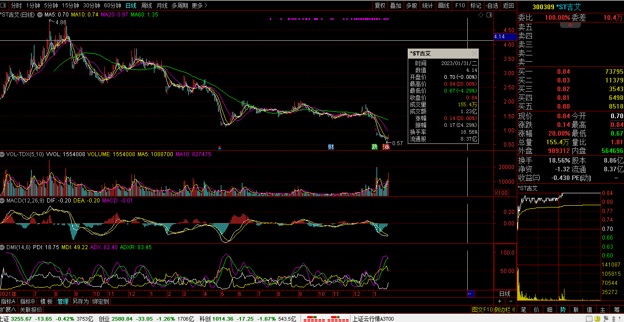
Task: Select the 指标A indicator tab
Action: [8, 301]
